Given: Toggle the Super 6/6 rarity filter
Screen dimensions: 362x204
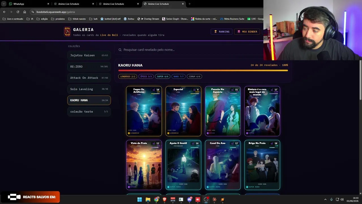Looking at the screenshot, I should click(x=163, y=76).
